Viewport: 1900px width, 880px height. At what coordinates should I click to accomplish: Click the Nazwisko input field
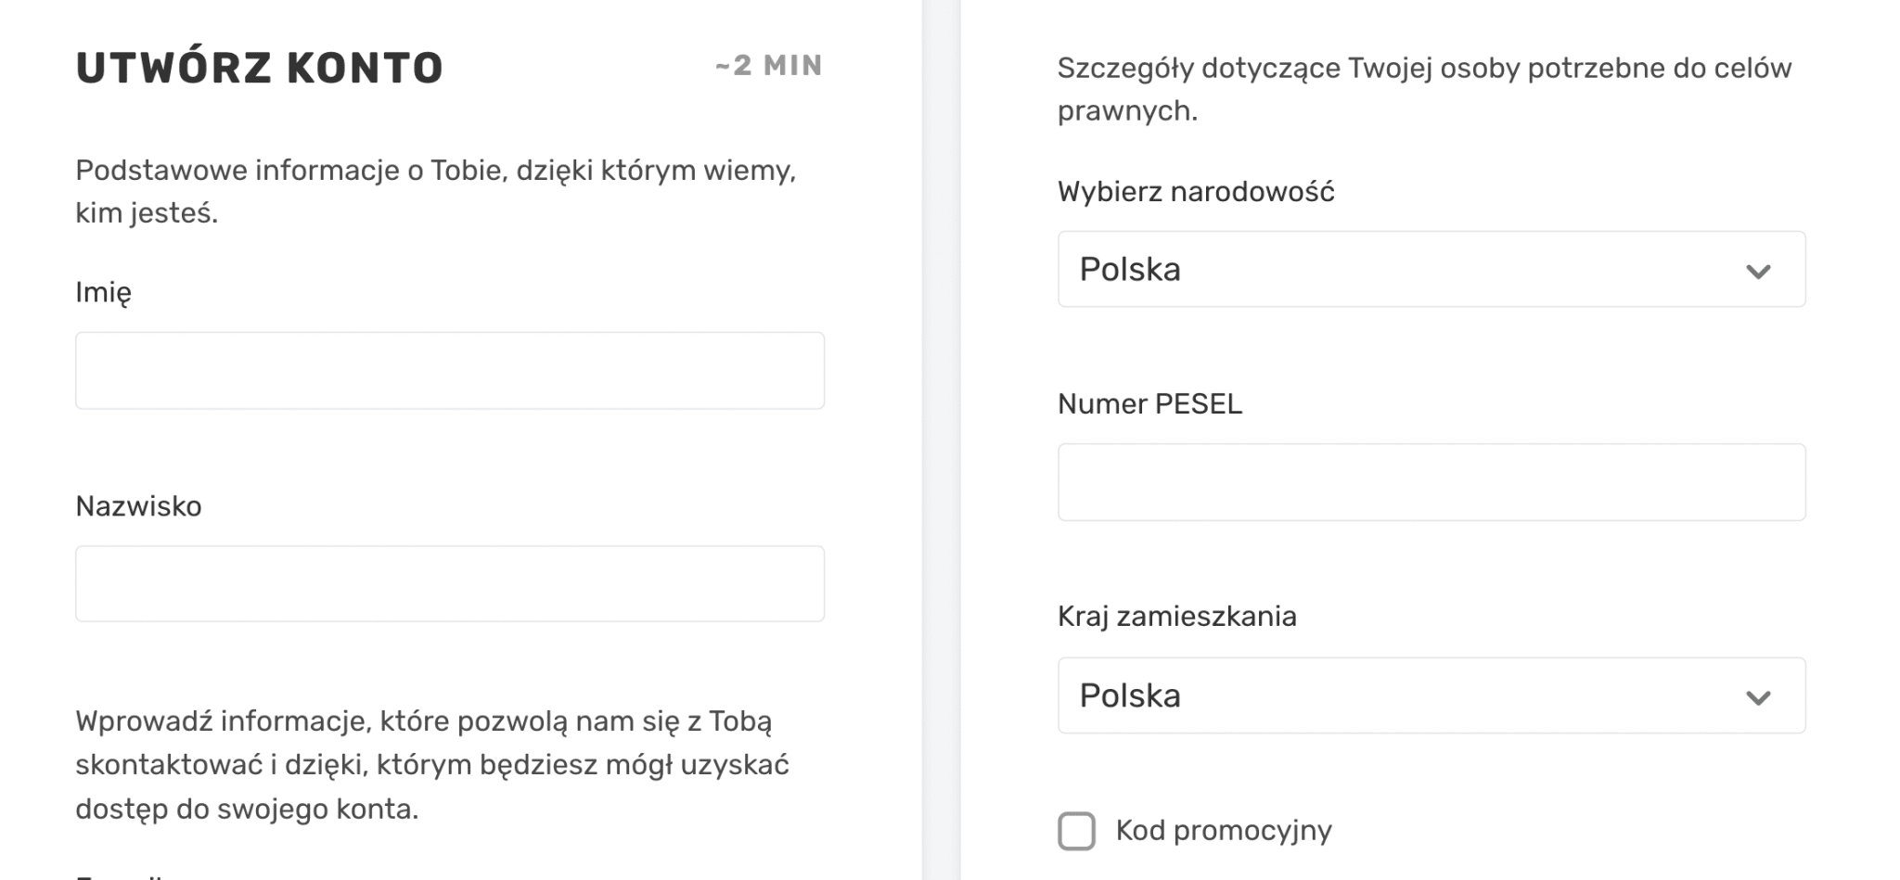[x=449, y=583]
